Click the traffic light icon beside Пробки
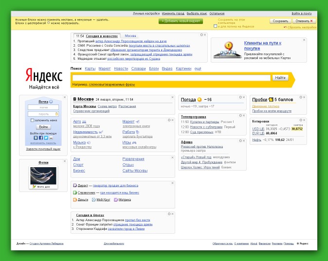This screenshot has height=261, width=328. pos(271,100)
